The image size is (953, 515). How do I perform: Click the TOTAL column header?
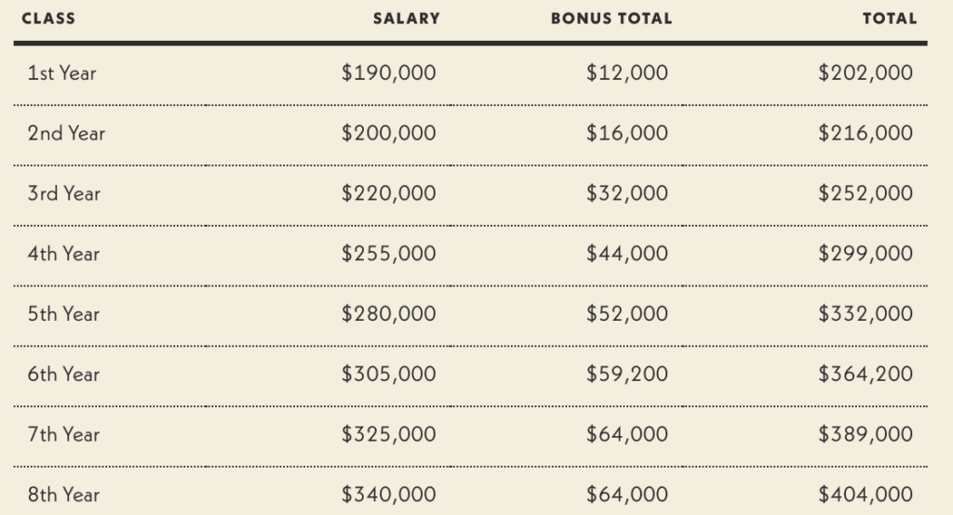coord(889,18)
